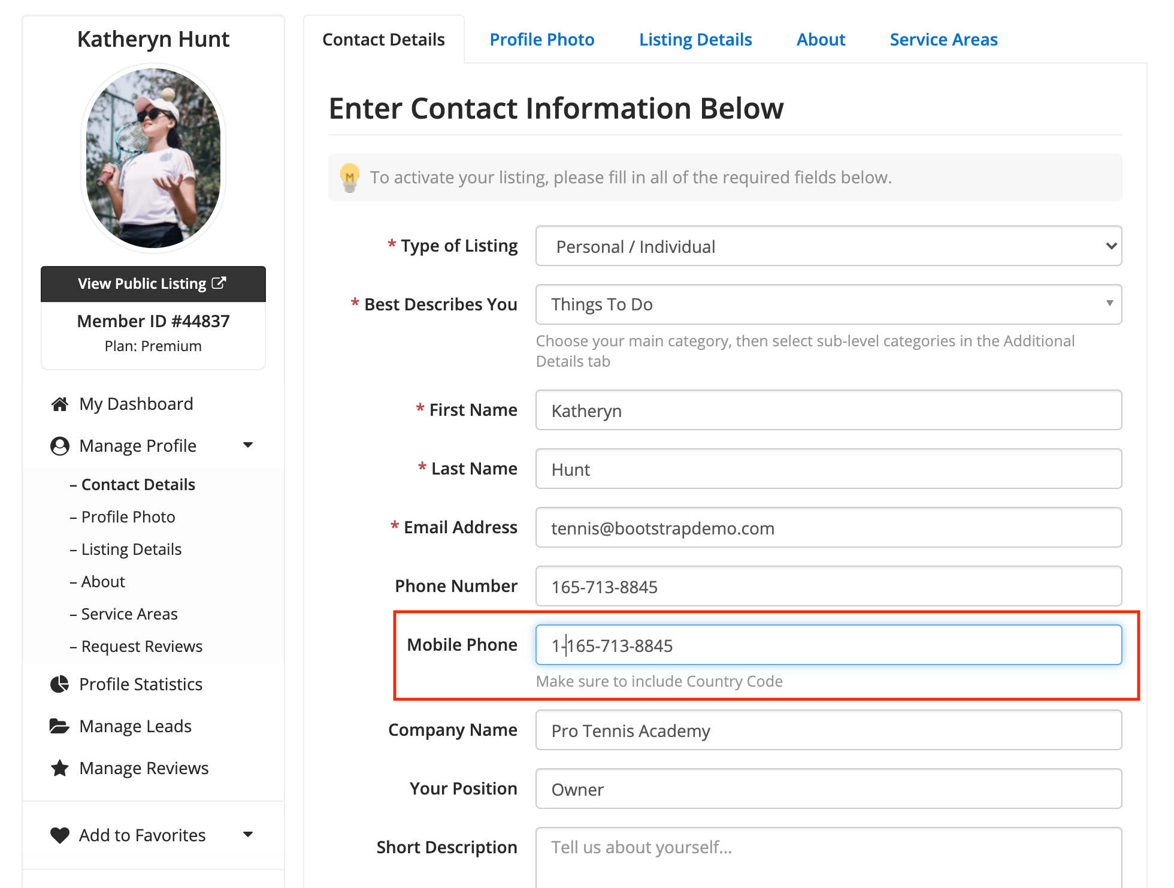Viewport: 1174px width, 888px height.
Task: Open Request Reviews in the sidebar
Action: click(x=141, y=647)
